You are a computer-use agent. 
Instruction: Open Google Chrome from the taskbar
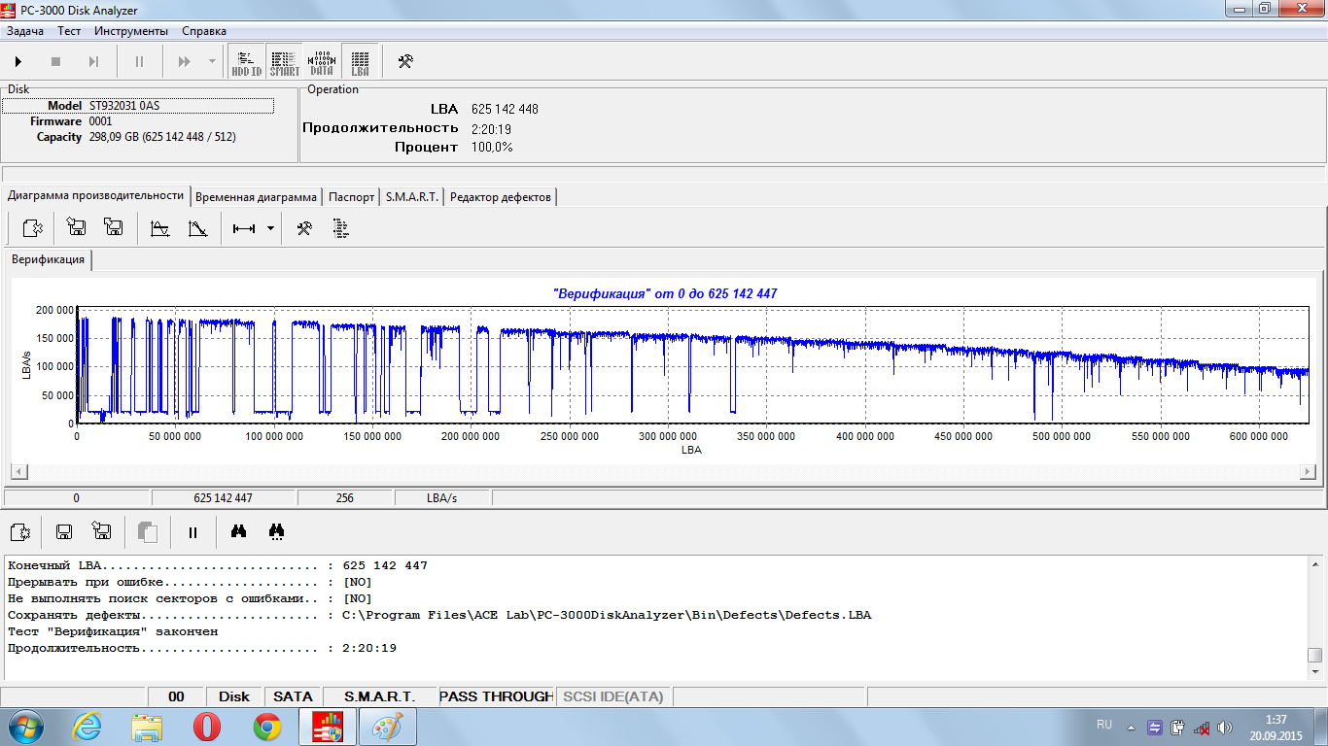(267, 727)
